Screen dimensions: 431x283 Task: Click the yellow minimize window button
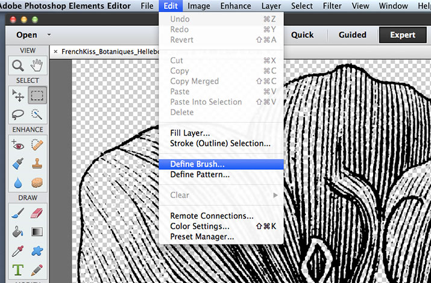point(24,19)
